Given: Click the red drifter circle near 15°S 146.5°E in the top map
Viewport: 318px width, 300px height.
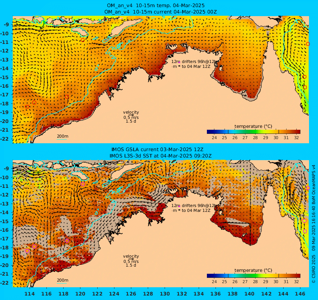Looking at the screenshot, I should coord(304,77).
